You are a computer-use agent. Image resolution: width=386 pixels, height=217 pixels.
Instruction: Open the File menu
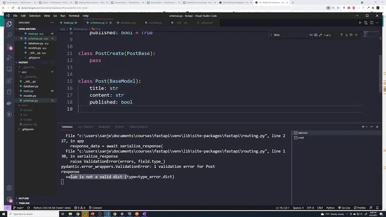coord(15,16)
